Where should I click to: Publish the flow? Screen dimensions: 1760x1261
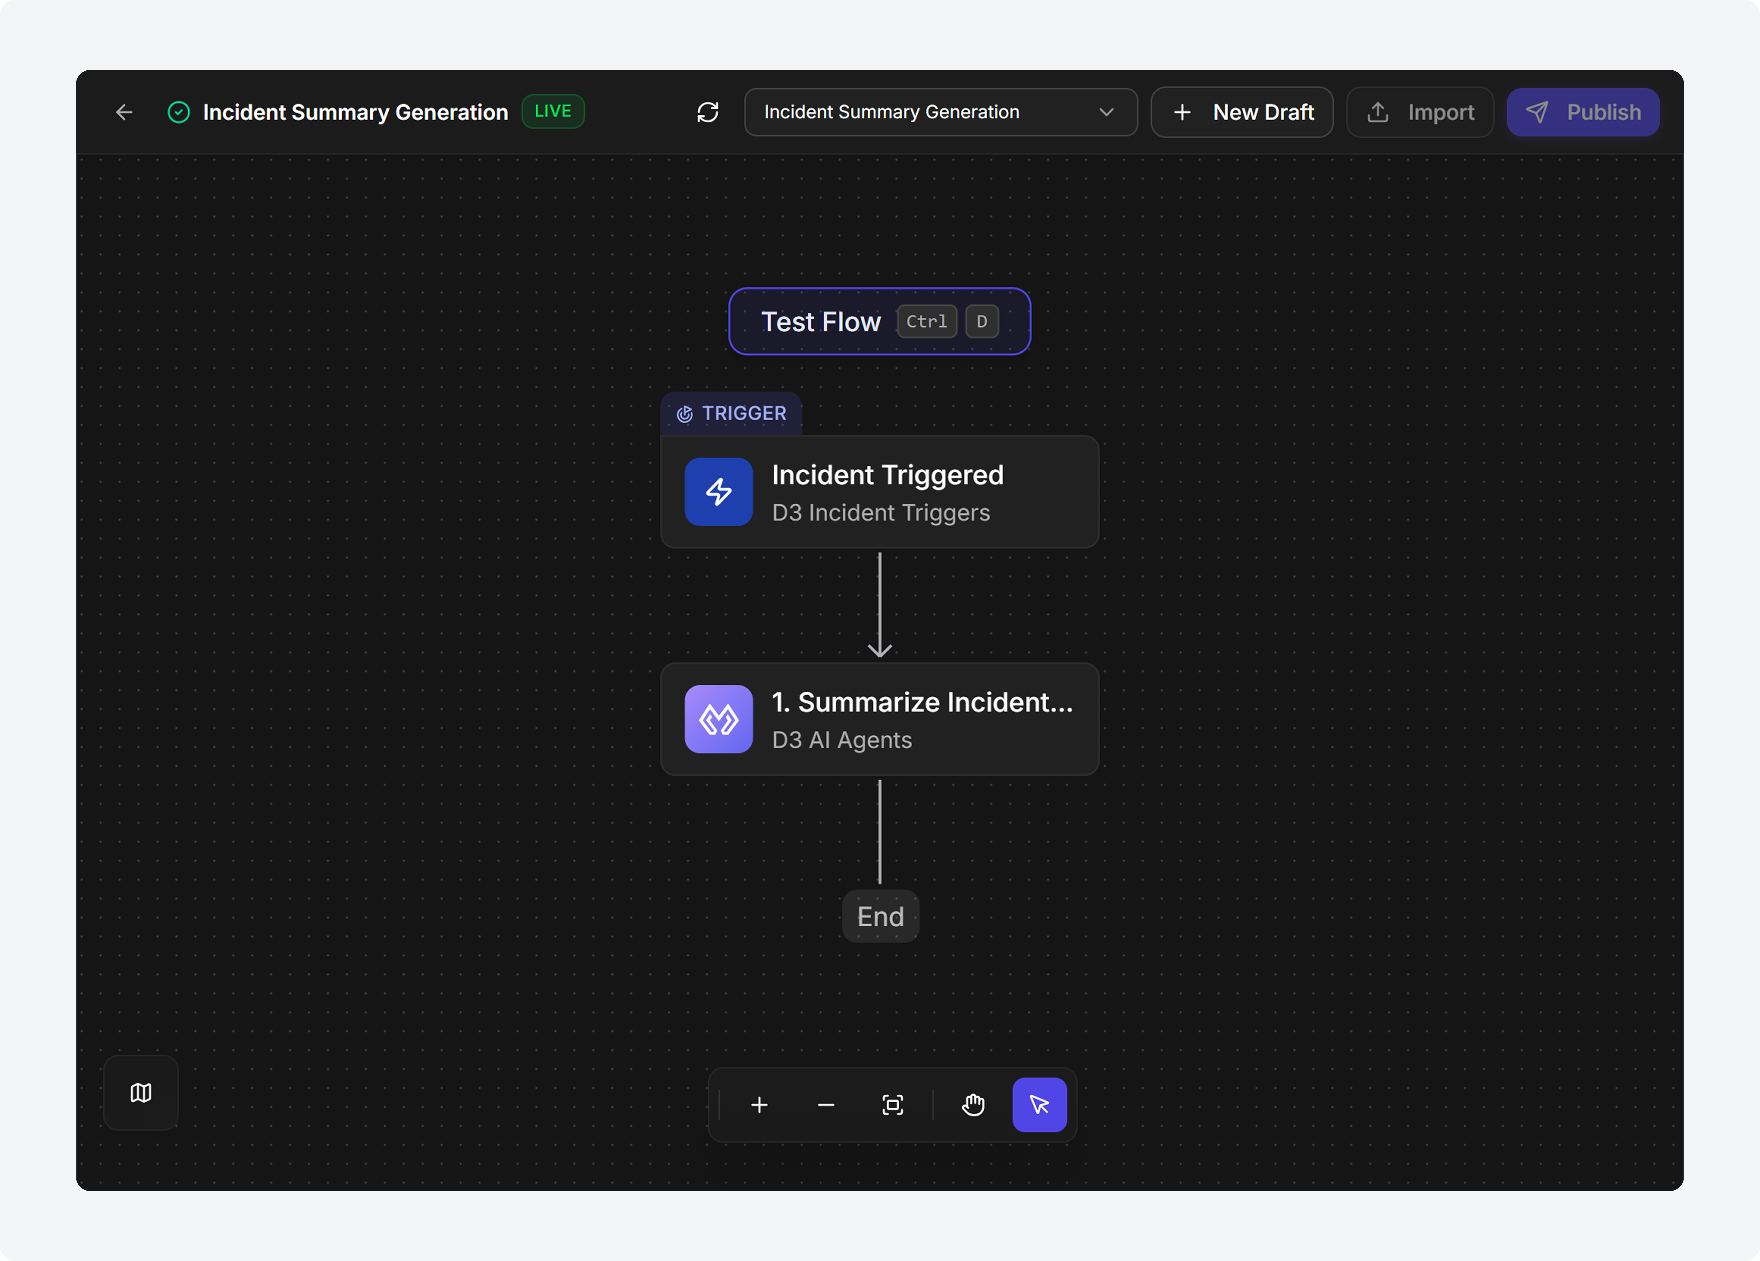(x=1583, y=112)
